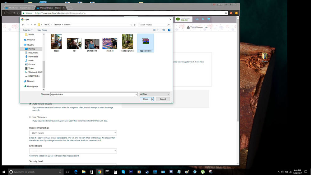Select the Windows8_OS drive
The height and width of the screenshot is (175, 311).
34,72
